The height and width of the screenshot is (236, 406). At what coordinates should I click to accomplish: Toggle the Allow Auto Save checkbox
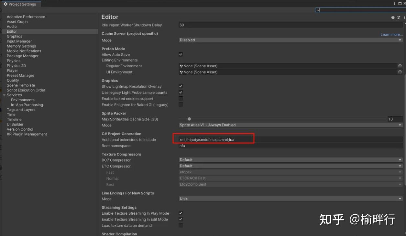[x=181, y=55]
